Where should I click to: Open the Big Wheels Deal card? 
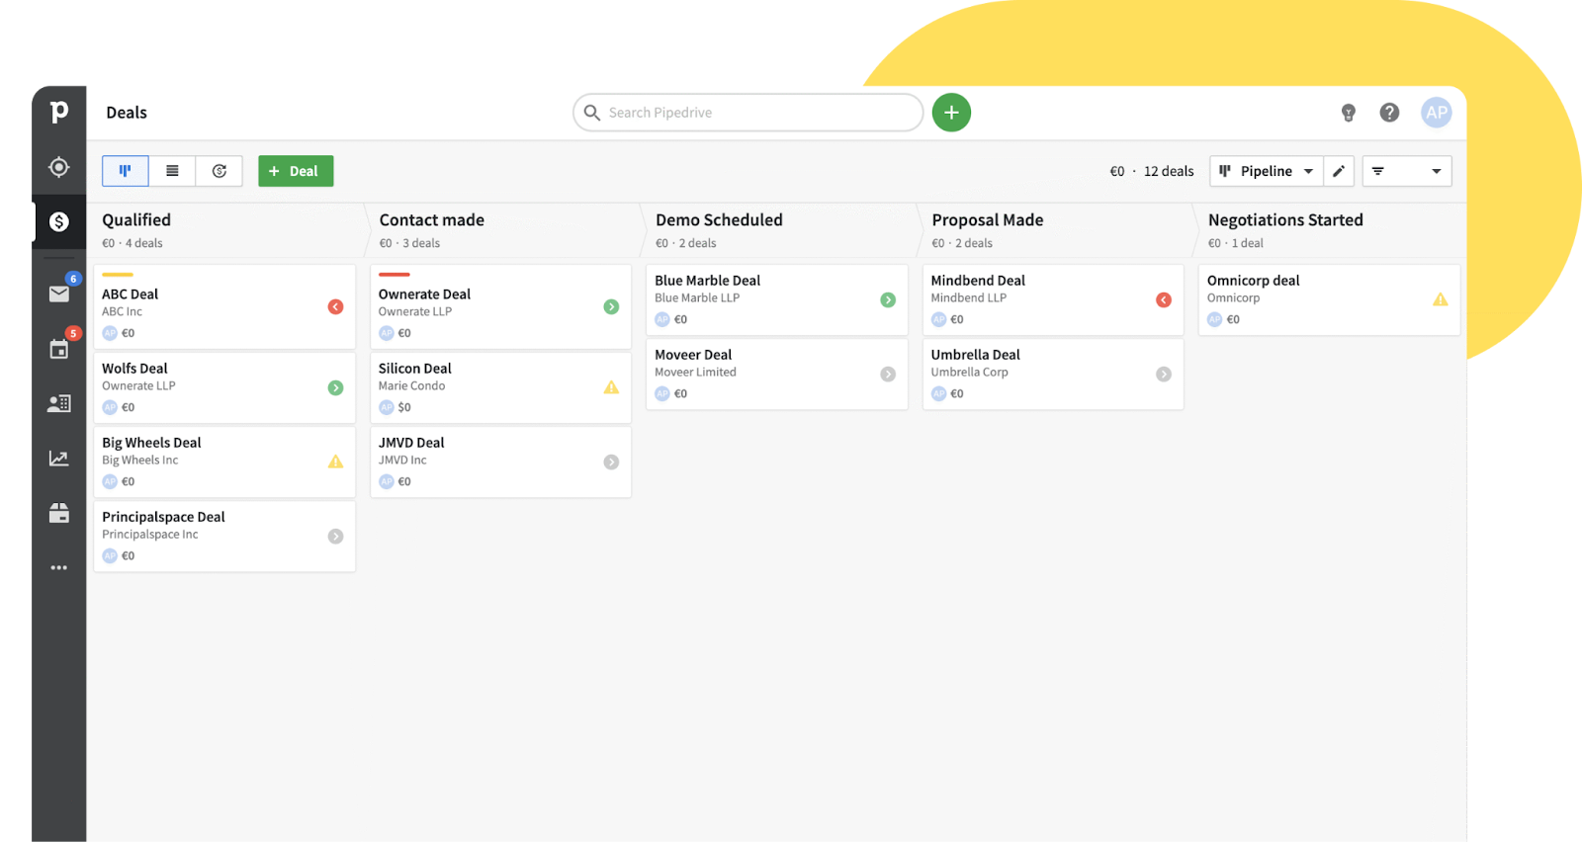click(224, 462)
